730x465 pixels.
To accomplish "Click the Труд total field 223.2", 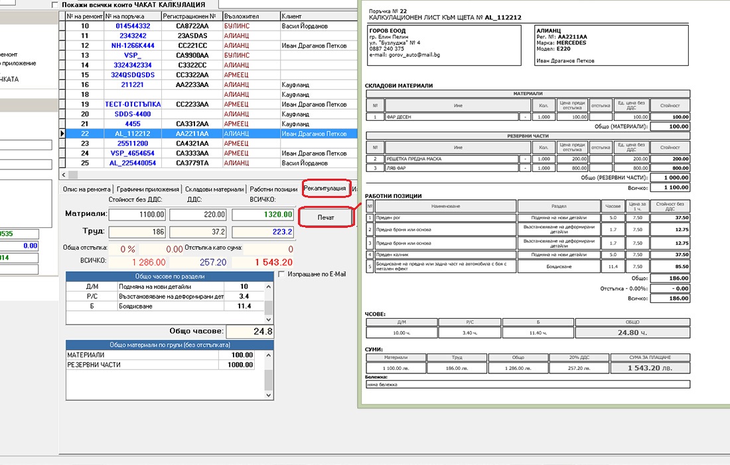I will coord(263,232).
